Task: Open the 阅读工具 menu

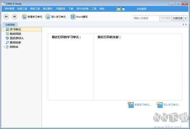Action: click(35, 9)
